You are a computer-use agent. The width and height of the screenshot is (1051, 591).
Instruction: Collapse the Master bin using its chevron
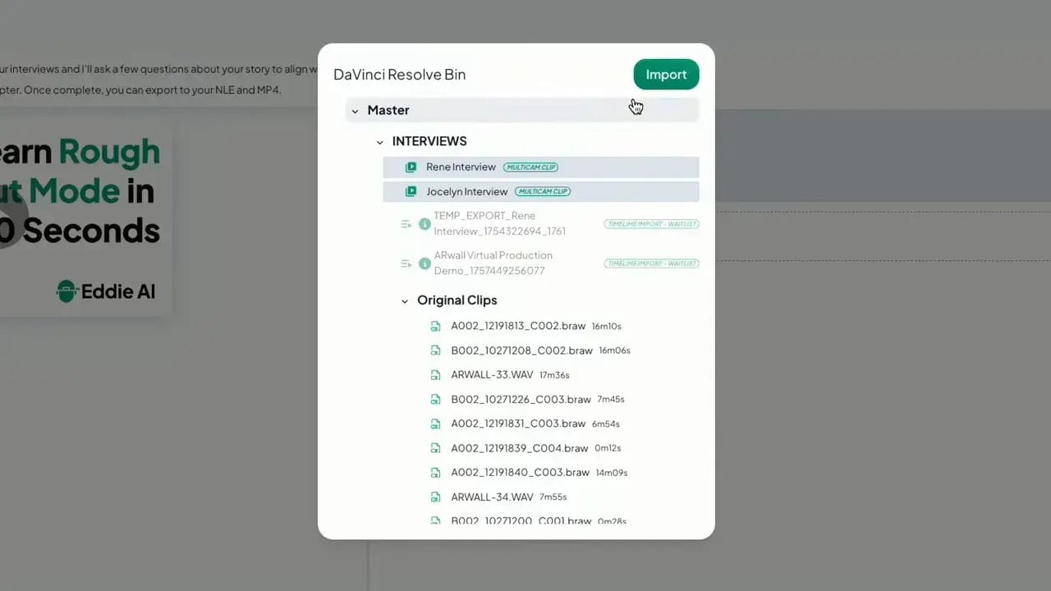point(355,111)
